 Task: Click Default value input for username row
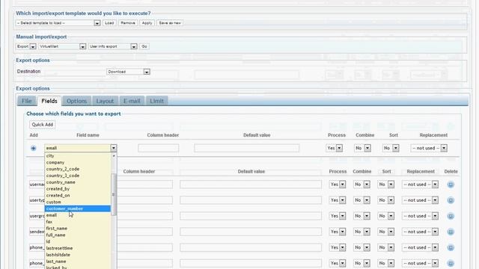pyautogui.click(x=251, y=185)
